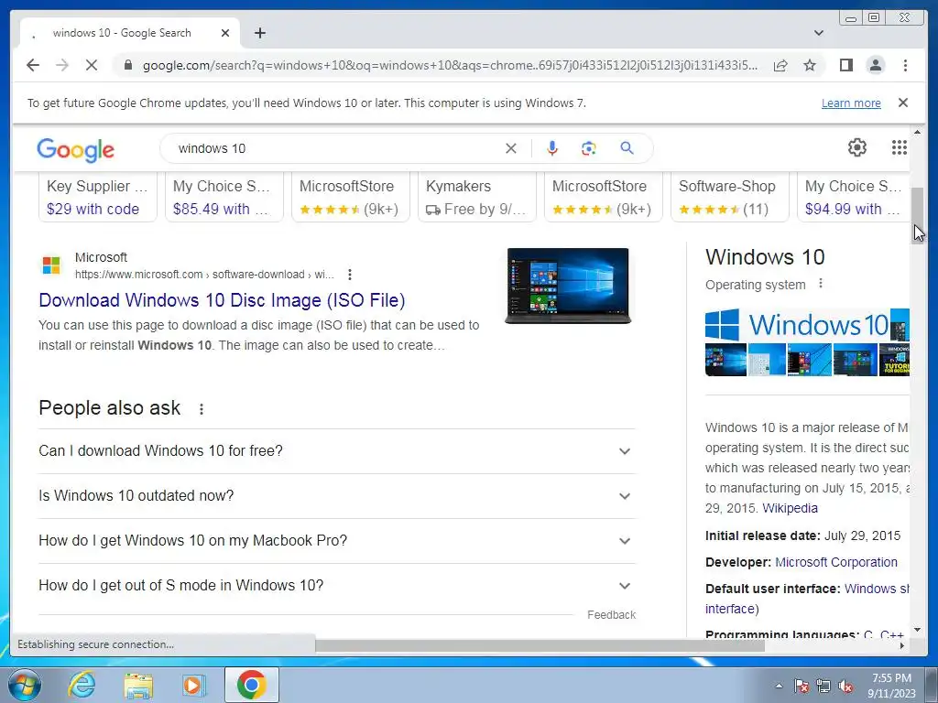The image size is (938, 703).
Task: Open knowledge panel three-dot menu
Action: coord(821,284)
